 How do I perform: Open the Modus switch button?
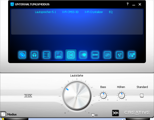3,114
